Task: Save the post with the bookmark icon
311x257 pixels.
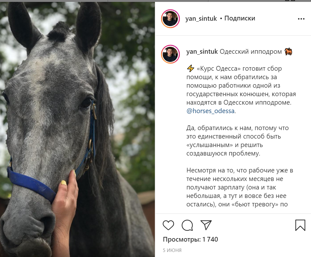Action: (300, 225)
